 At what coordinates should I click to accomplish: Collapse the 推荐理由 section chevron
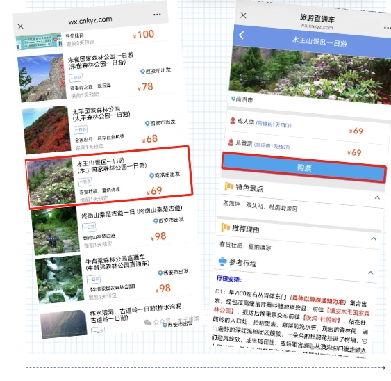pos(374,238)
